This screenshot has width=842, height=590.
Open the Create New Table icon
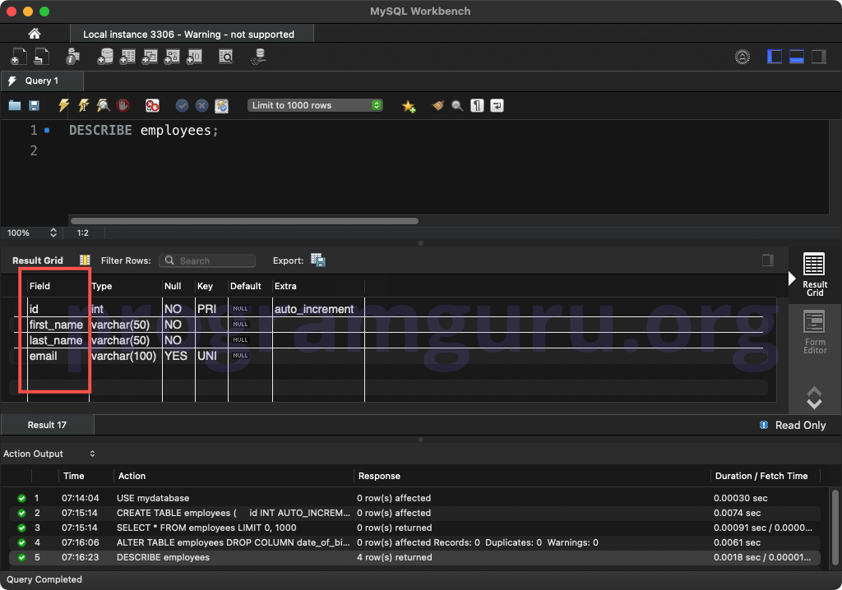point(127,56)
